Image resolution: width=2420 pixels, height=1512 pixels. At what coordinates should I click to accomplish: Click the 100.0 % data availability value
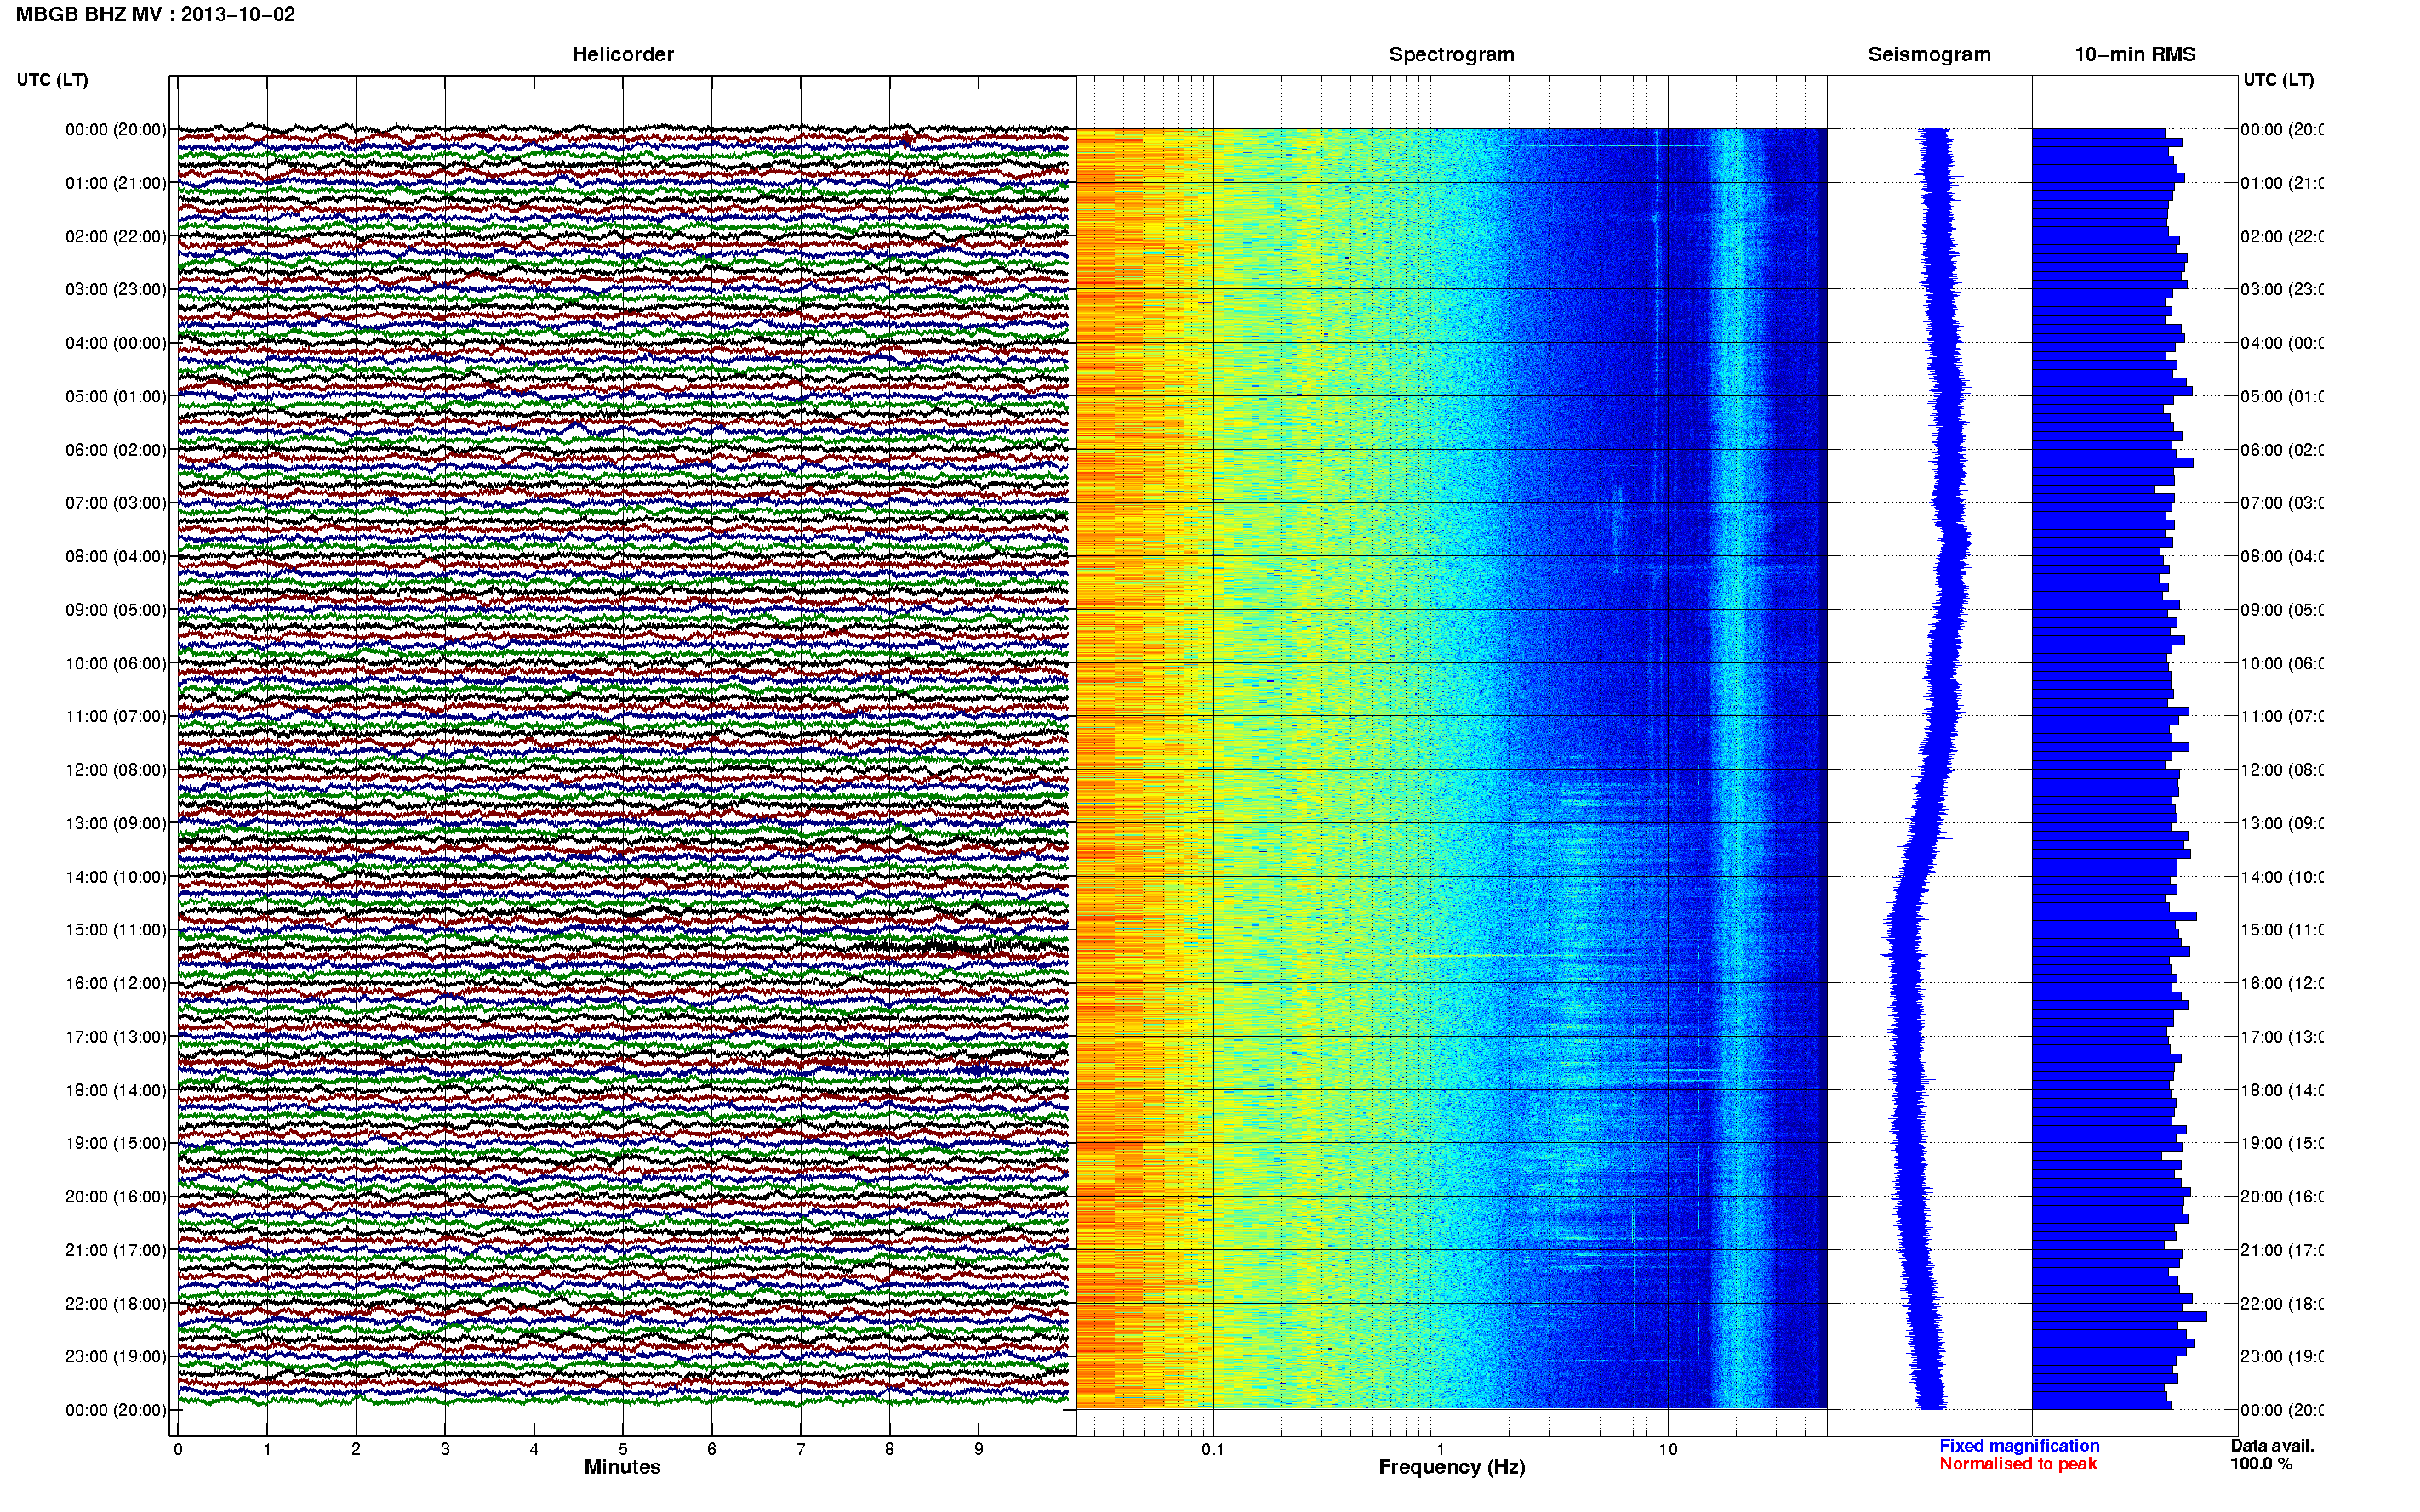pyautogui.click(x=2260, y=1463)
